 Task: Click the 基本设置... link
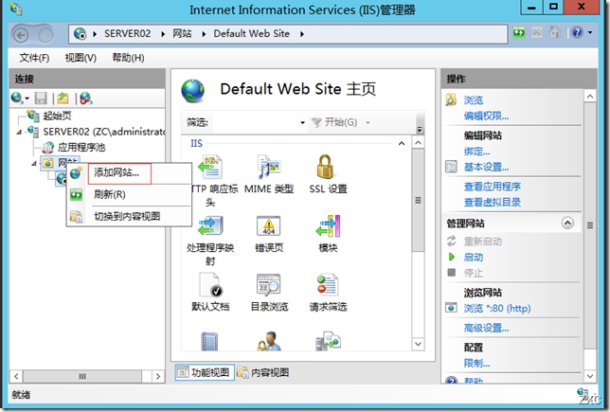486,168
